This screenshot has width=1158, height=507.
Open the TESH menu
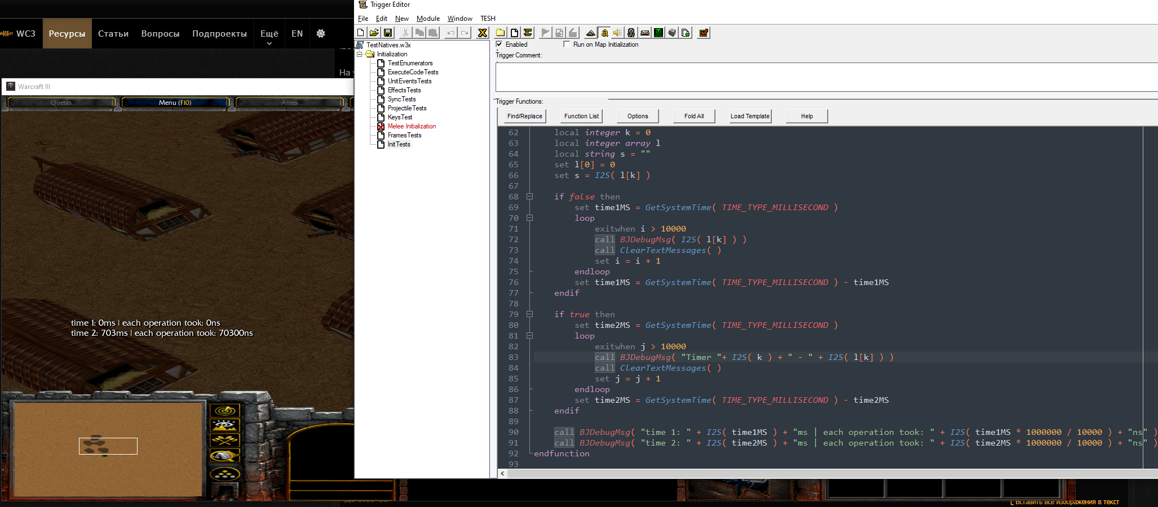[488, 19]
